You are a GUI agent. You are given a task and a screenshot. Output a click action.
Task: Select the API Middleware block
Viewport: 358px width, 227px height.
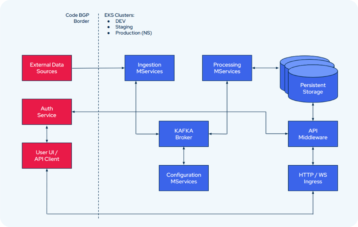pyautogui.click(x=313, y=134)
